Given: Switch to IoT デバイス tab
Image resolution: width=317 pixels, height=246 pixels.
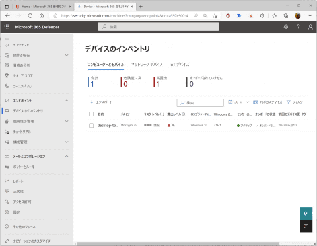Looking at the screenshot, I should (x=179, y=65).
